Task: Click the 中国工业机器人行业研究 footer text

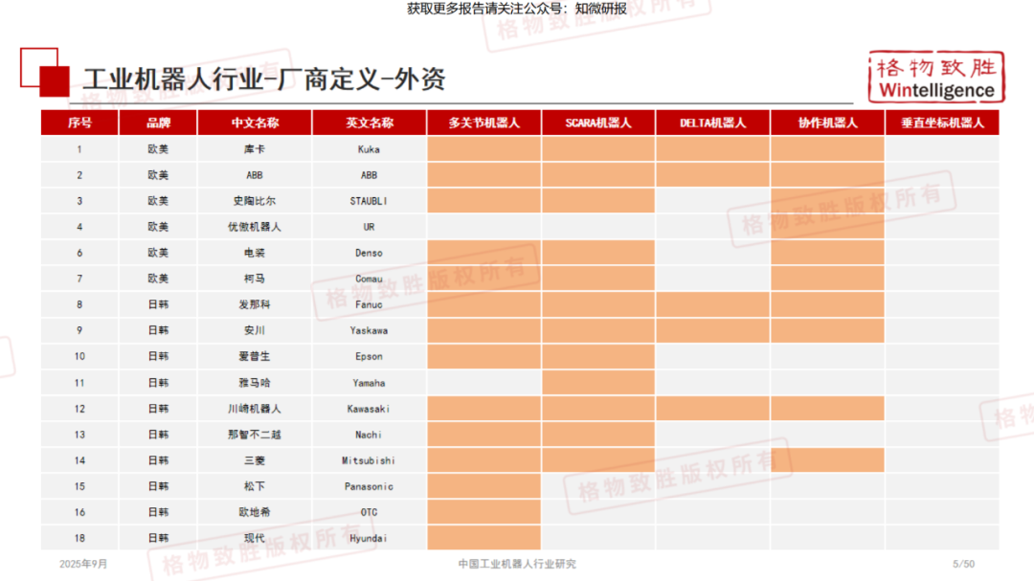Action: pos(517,564)
